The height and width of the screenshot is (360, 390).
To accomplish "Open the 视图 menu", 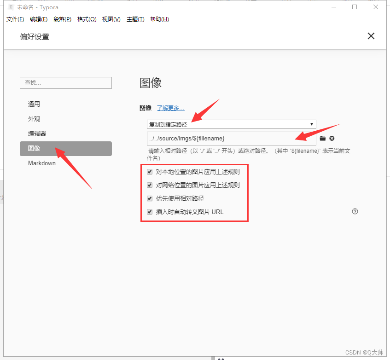I will coord(111,19).
